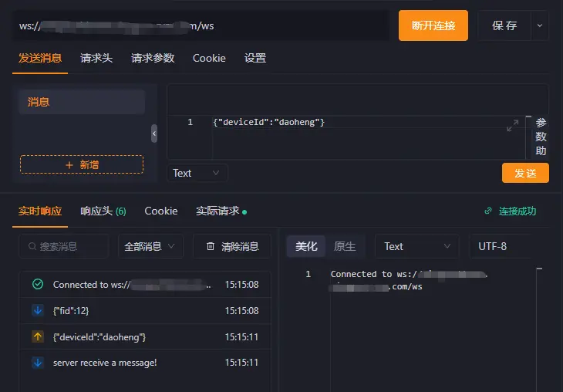Select the {"deviceId":"daoheng"} log row

click(145, 336)
